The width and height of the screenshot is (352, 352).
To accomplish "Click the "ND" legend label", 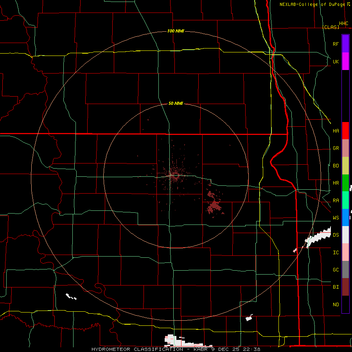I will [336, 305].
